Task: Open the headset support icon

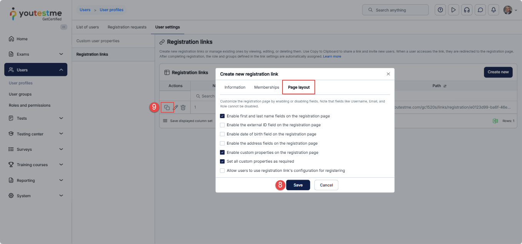Action: pyautogui.click(x=467, y=10)
